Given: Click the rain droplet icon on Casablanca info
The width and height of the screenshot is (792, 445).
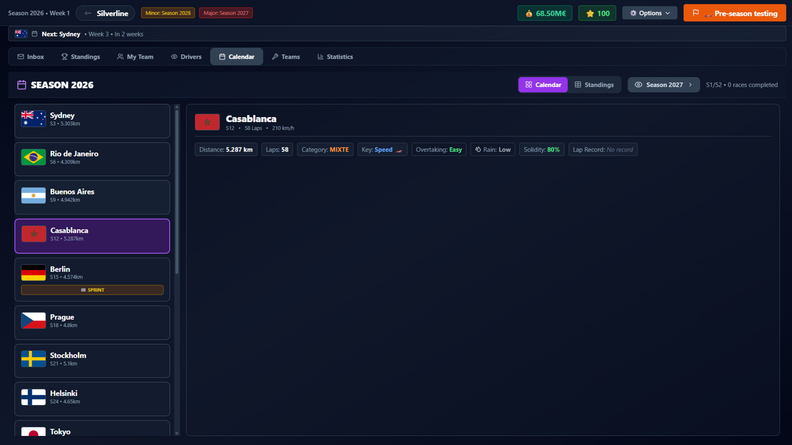Looking at the screenshot, I should [x=478, y=149].
